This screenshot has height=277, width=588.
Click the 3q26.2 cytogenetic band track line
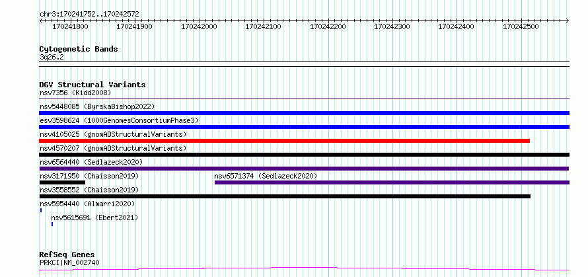point(304,64)
